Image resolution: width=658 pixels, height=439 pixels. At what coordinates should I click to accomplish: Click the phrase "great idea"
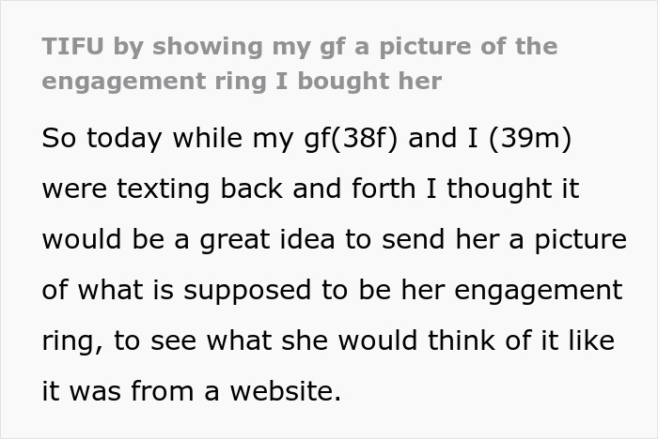click(x=273, y=239)
